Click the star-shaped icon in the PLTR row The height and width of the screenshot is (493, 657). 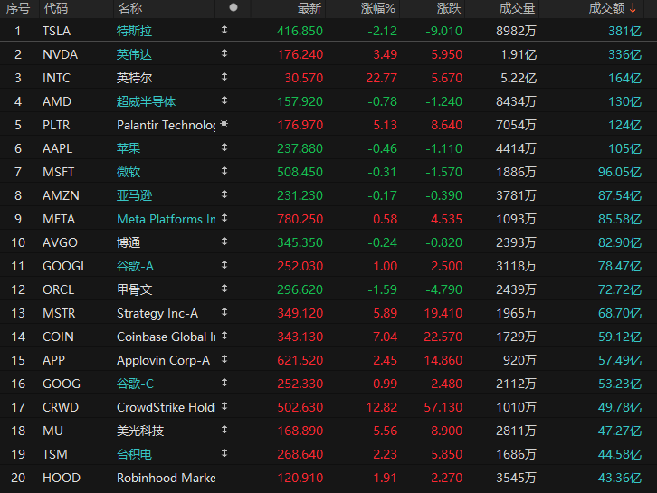224,124
